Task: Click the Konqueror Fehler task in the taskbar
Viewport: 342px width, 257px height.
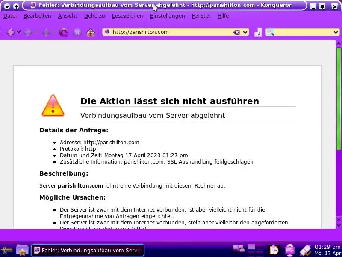Action: click(x=88, y=250)
